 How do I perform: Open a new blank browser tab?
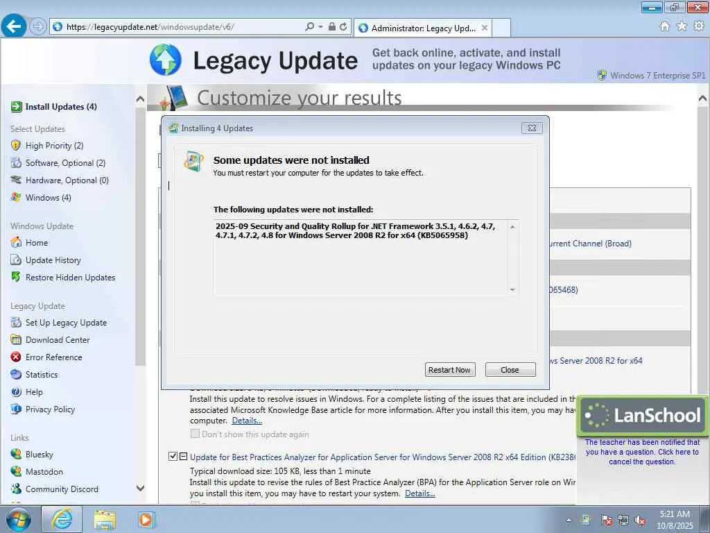point(501,28)
